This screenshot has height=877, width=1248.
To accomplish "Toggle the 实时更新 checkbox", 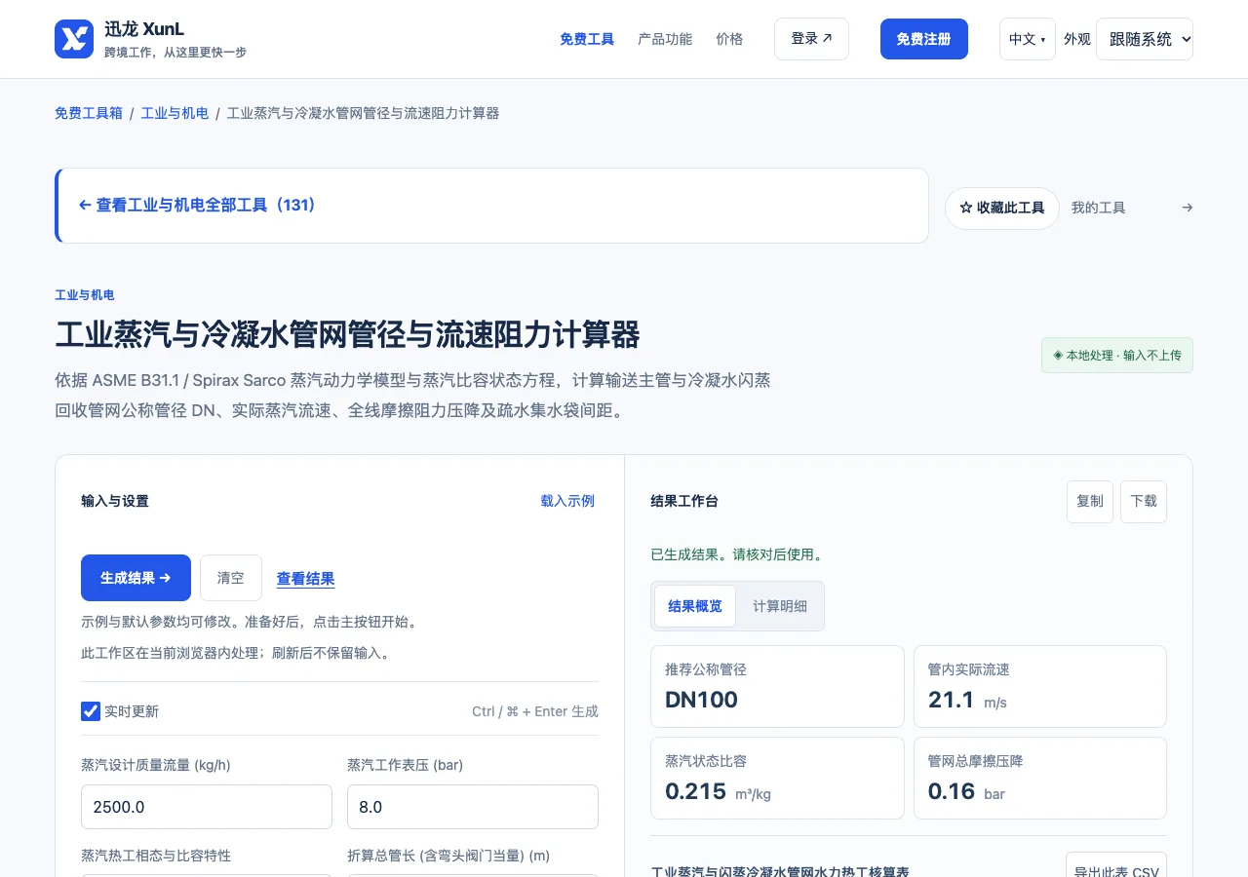I will tap(91, 711).
